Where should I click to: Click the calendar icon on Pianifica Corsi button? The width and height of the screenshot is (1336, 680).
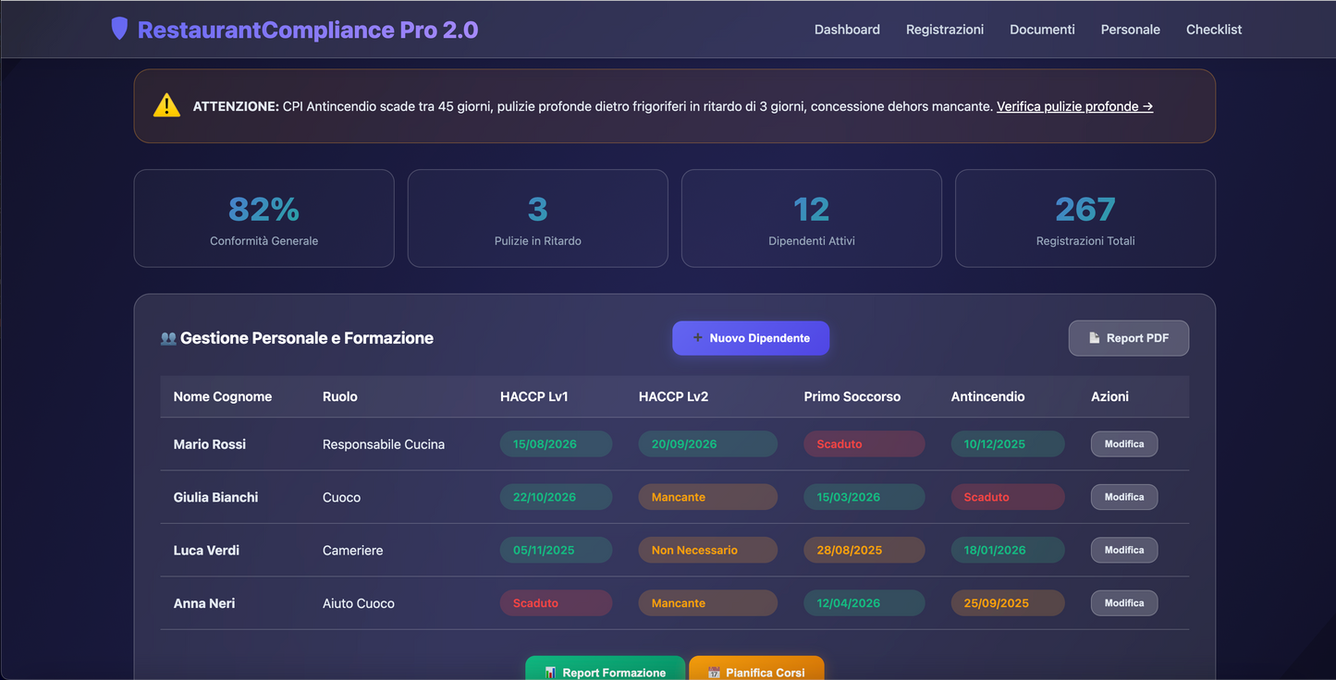pos(714,672)
